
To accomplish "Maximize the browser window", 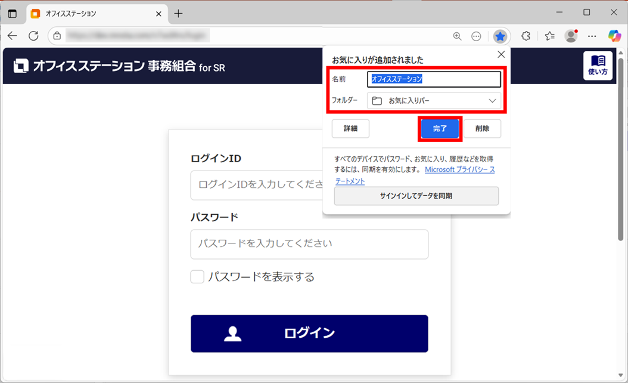I will click(587, 13).
